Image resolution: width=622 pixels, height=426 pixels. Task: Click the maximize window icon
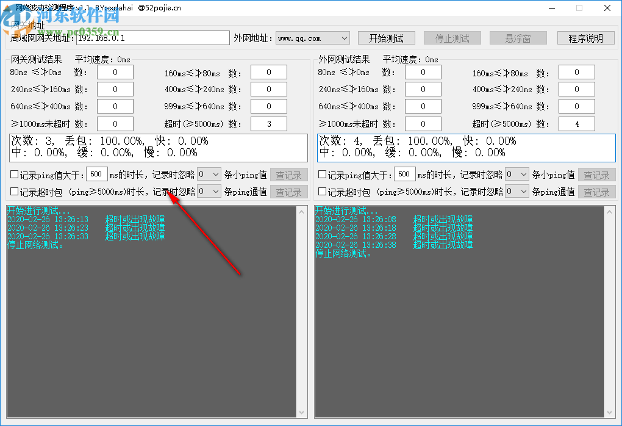pos(579,8)
